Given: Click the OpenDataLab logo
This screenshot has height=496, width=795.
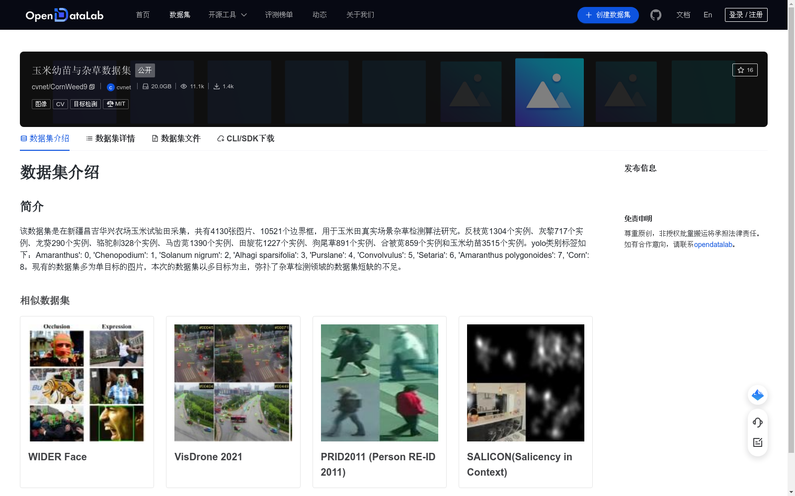Looking at the screenshot, I should (x=64, y=15).
